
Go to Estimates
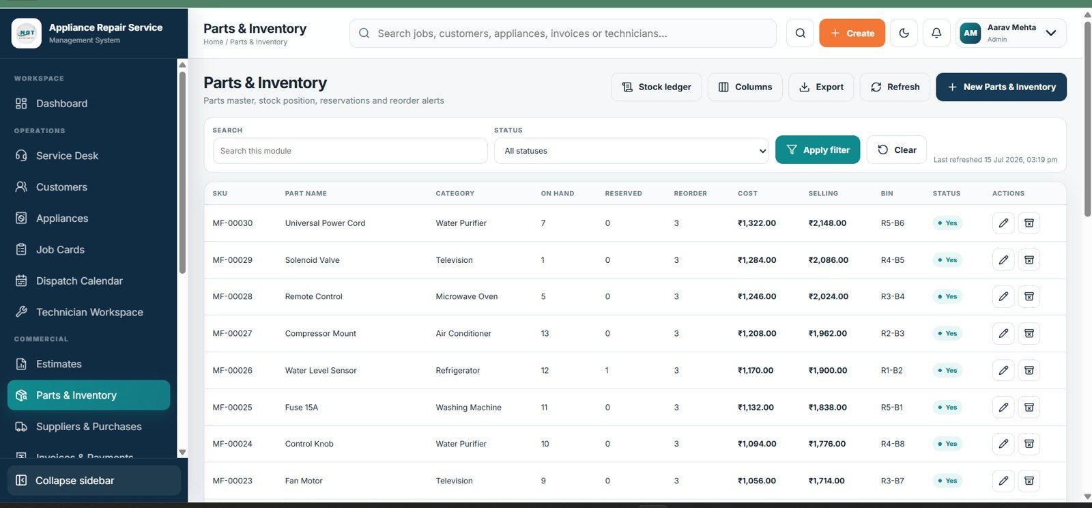point(89,364)
